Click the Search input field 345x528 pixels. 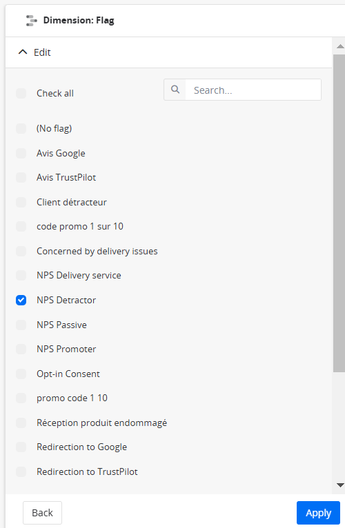click(253, 90)
